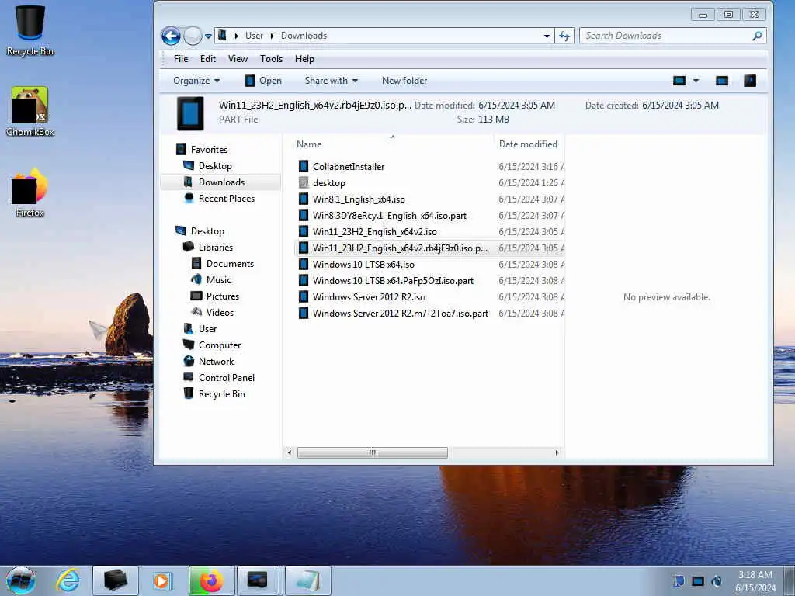Toggle the preview pane icon

(721, 81)
